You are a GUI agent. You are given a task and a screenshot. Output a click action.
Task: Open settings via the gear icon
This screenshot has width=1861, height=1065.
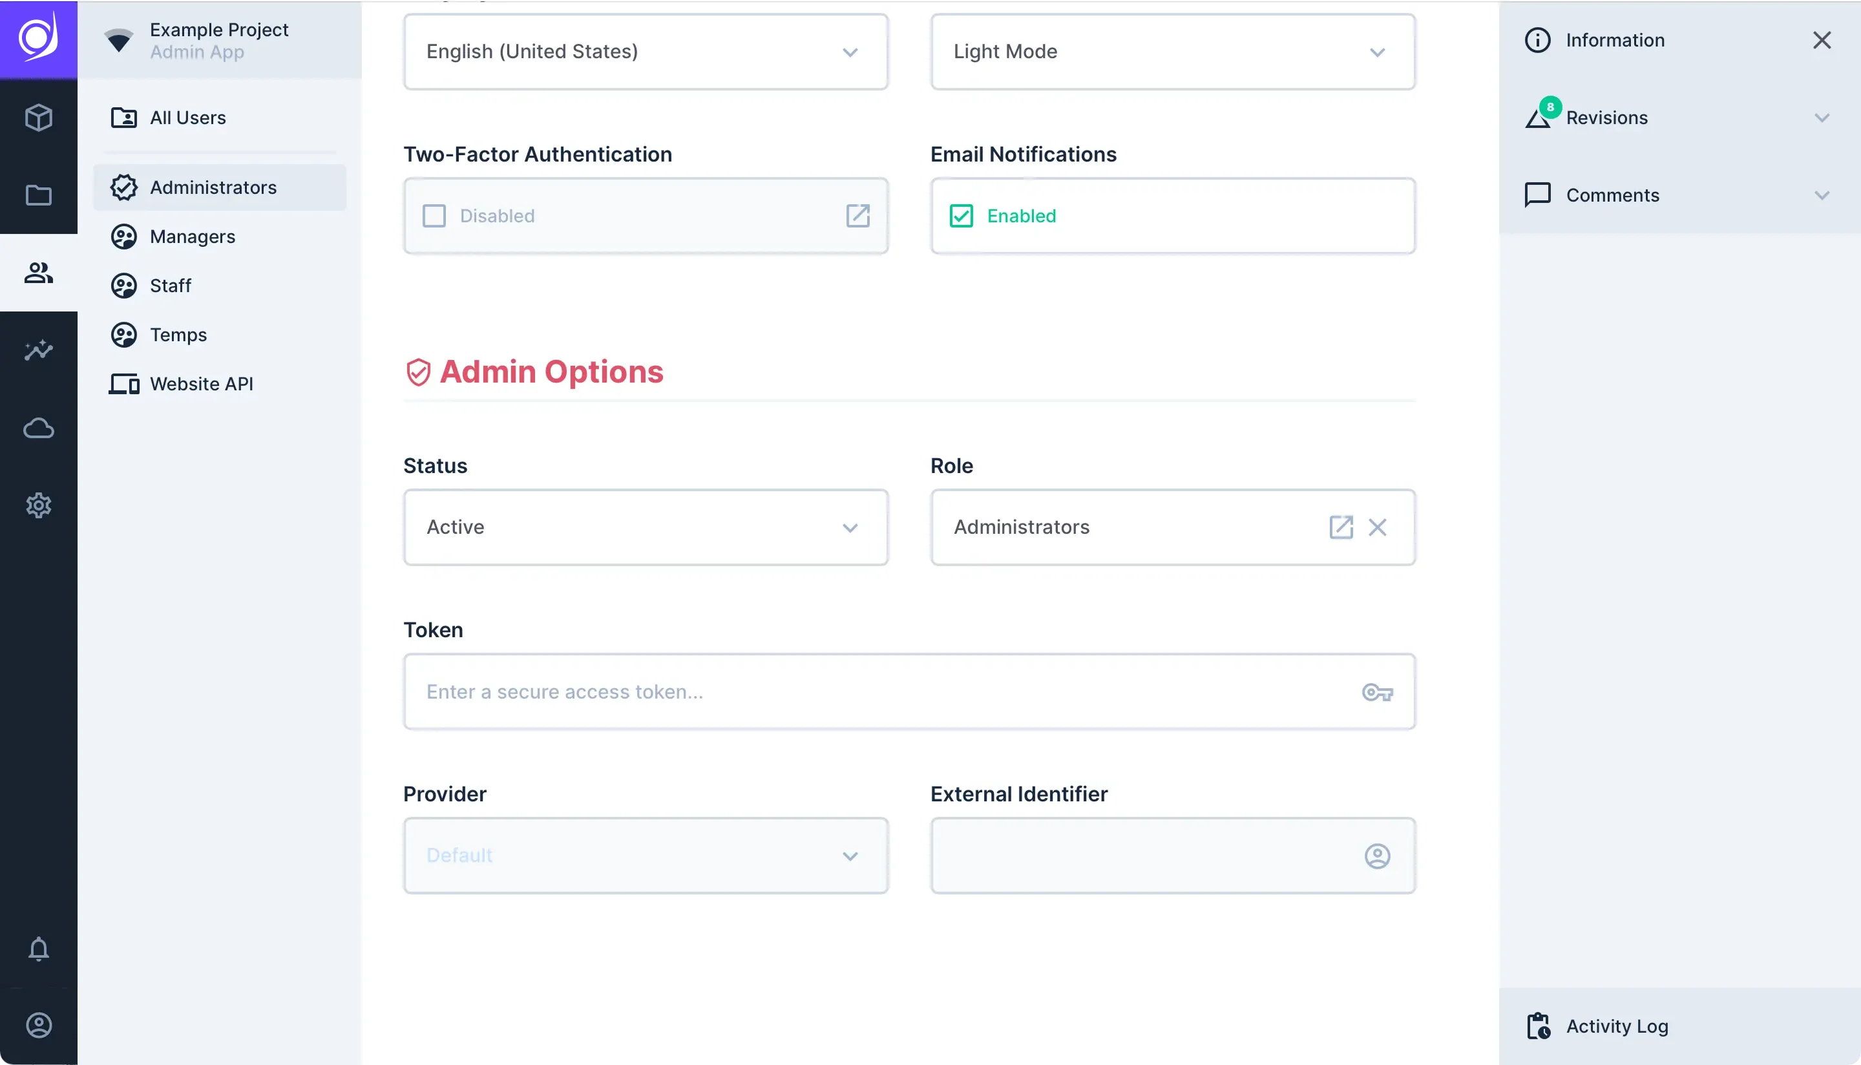click(x=38, y=505)
